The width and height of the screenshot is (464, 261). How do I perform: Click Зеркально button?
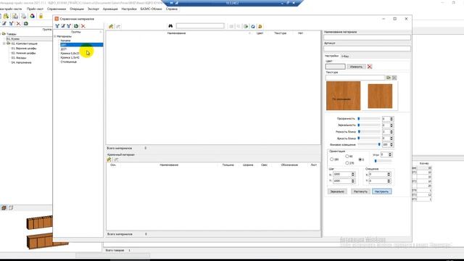(337, 191)
